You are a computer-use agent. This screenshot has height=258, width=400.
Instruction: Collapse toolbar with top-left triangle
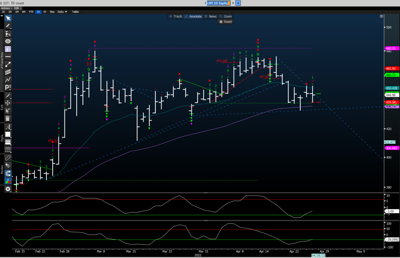(x=2, y=16)
